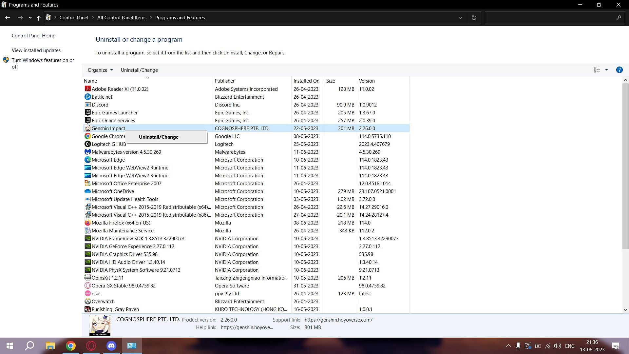
Task: Click the View installed updates option
Action: 36,50
